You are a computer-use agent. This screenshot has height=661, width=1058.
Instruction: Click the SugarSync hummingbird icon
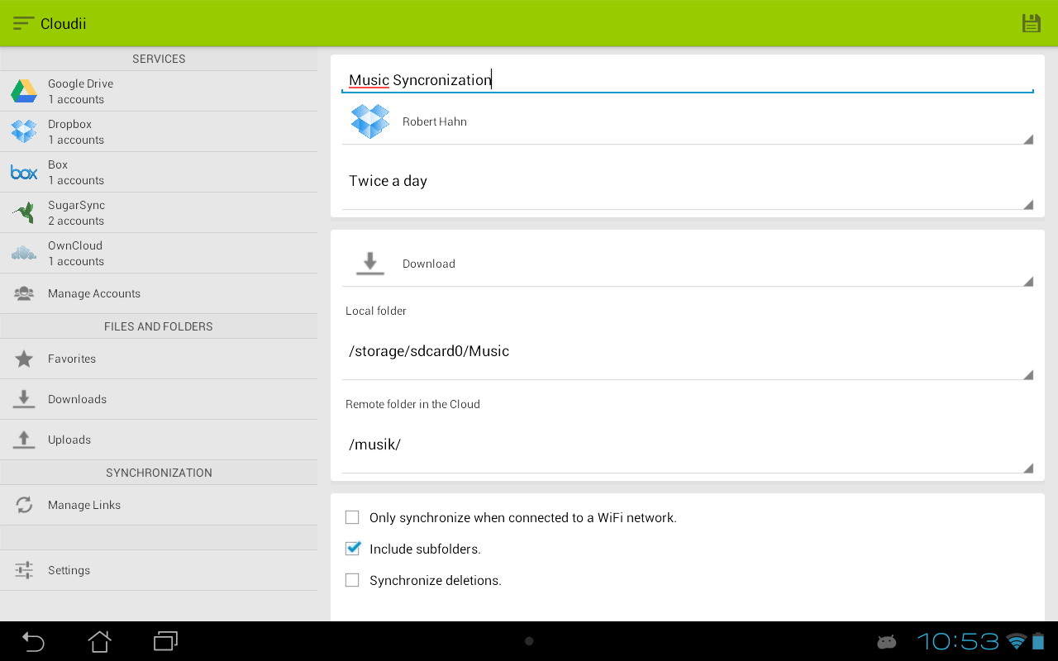point(24,212)
